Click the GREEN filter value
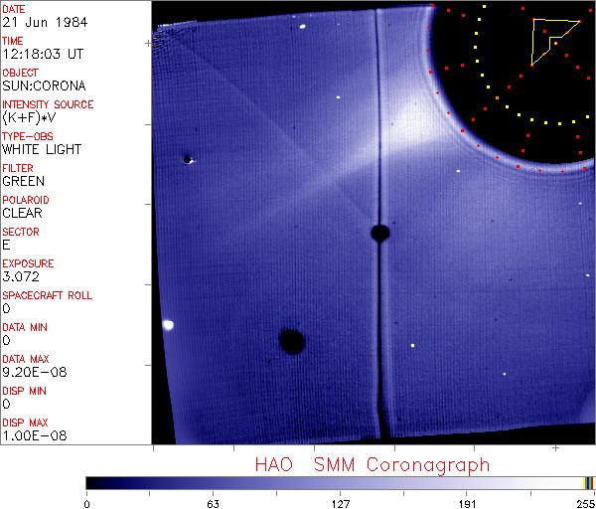 (x=24, y=181)
